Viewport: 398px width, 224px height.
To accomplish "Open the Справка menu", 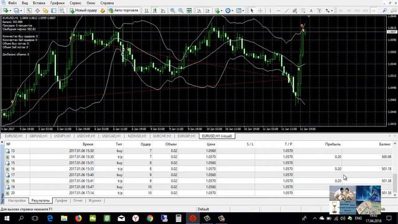I will pyautogui.click(x=107, y=3).
